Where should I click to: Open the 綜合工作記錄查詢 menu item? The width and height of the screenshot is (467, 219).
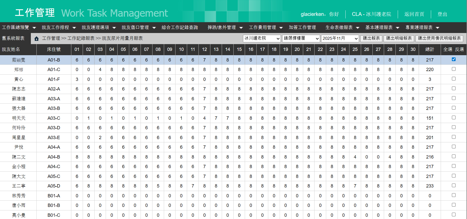pyautogui.click(x=180, y=27)
